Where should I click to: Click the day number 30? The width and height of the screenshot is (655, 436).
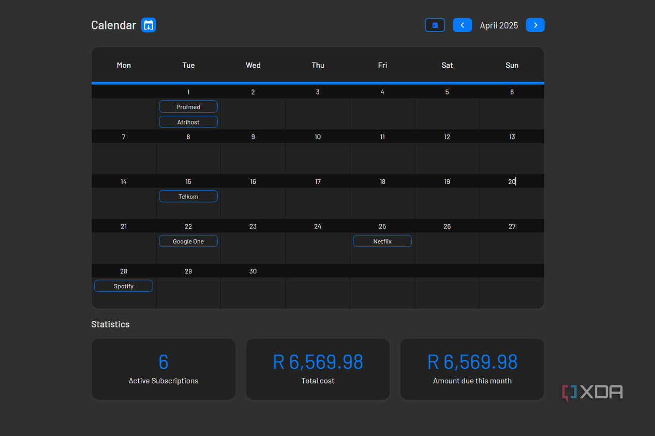click(x=253, y=272)
